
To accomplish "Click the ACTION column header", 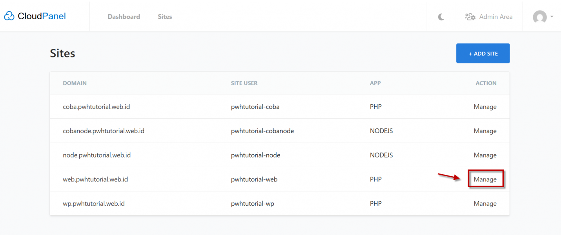I will [x=486, y=83].
